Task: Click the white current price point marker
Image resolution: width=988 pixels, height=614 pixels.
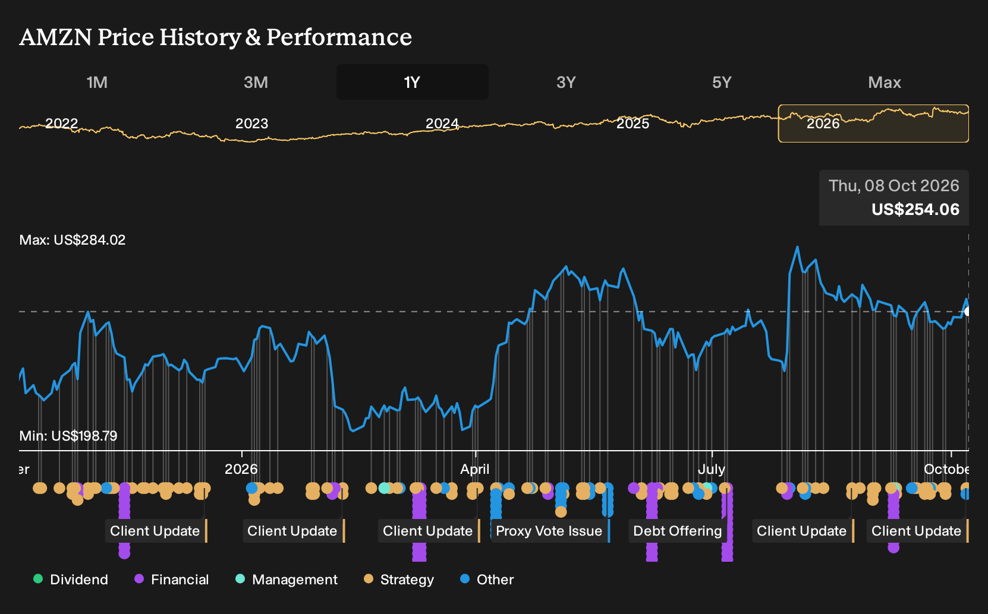Action: (967, 311)
